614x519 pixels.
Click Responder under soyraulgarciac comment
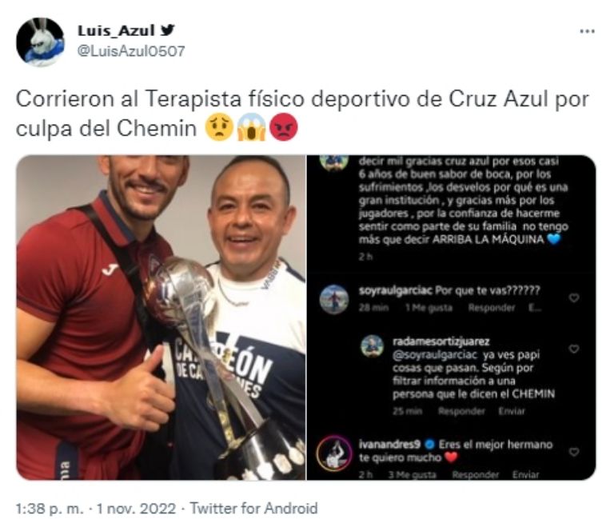click(x=492, y=308)
